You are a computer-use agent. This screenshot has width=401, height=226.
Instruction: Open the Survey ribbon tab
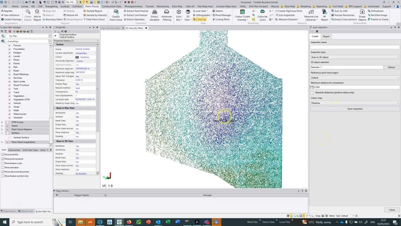pyautogui.click(x=24, y=6)
